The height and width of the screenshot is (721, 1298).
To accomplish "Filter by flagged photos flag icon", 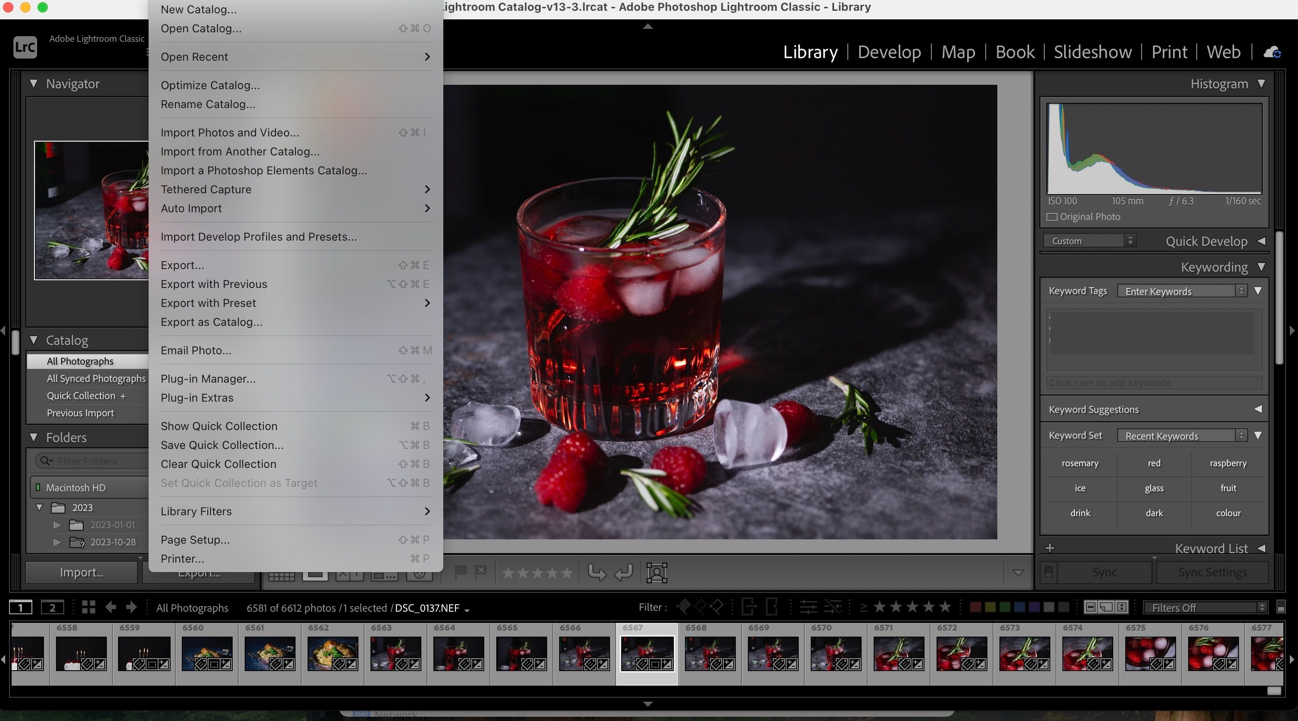I will [683, 607].
